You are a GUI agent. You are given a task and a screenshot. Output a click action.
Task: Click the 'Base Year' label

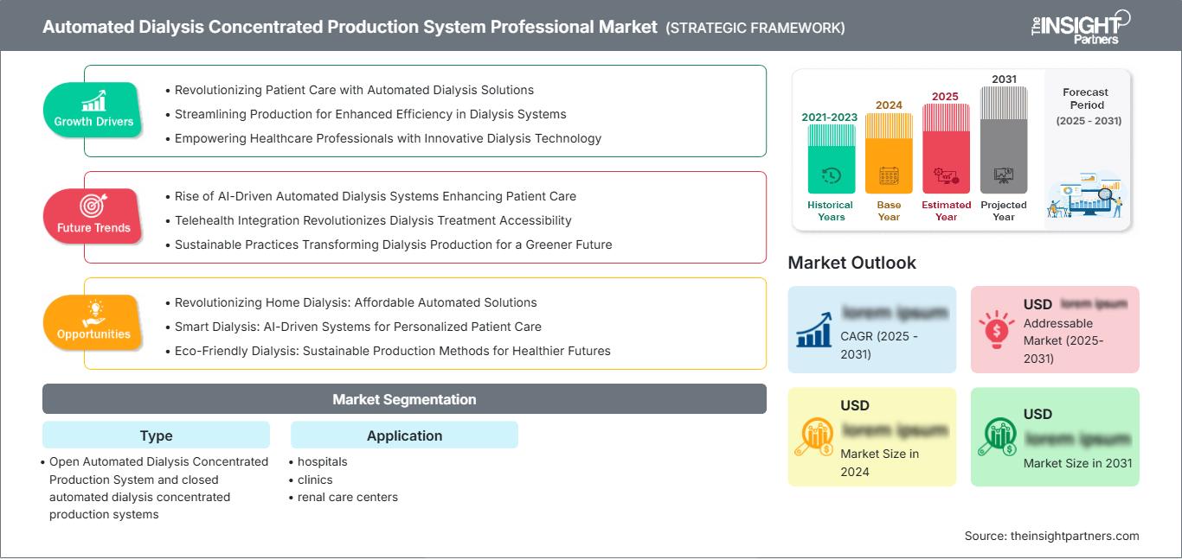(889, 211)
